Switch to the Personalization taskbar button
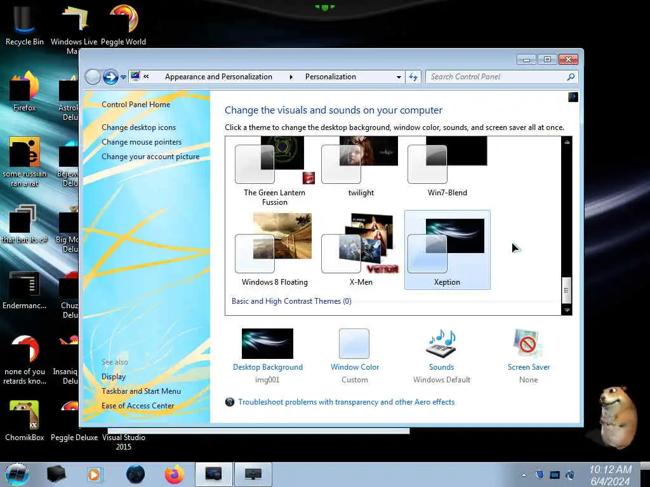The width and height of the screenshot is (650, 487). (x=214, y=474)
